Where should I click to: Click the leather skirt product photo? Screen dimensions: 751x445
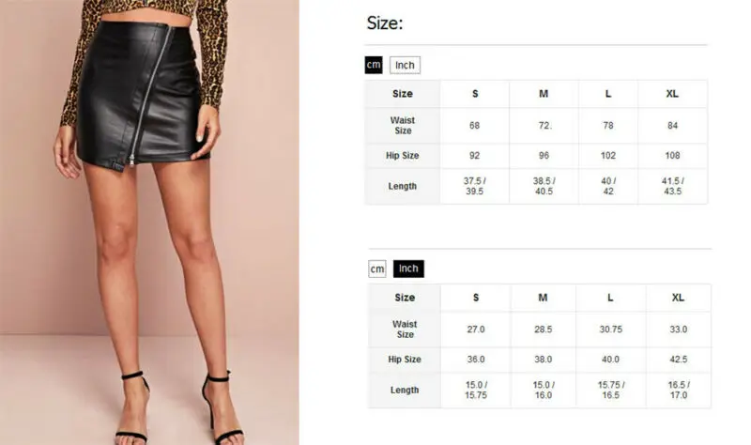[149, 222]
